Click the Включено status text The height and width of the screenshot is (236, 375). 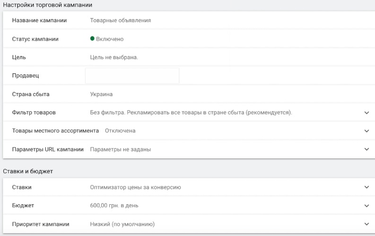(x=110, y=39)
